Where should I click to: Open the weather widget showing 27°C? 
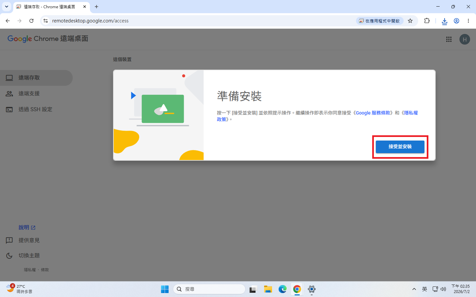20,289
